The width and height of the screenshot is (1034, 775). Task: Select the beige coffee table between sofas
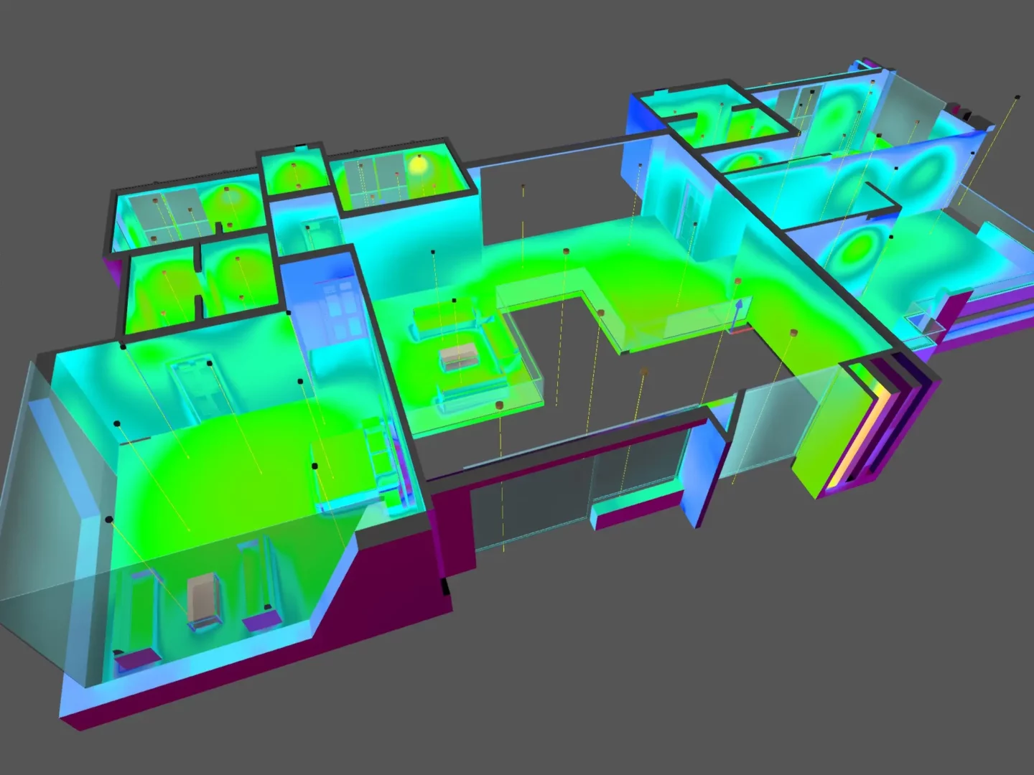click(458, 356)
